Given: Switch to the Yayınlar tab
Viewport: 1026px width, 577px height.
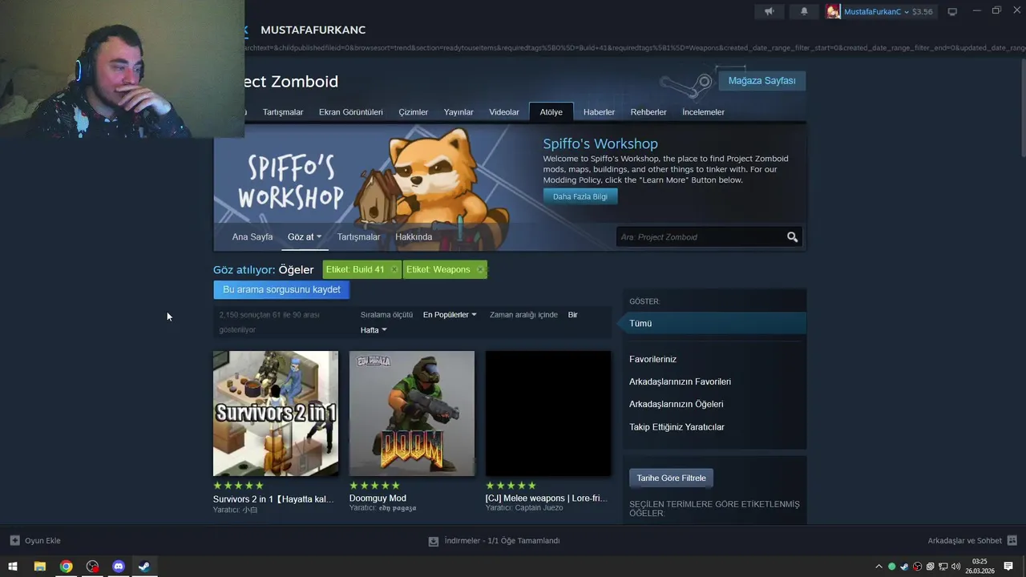Looking at the screenshot, I should point(458,112).
